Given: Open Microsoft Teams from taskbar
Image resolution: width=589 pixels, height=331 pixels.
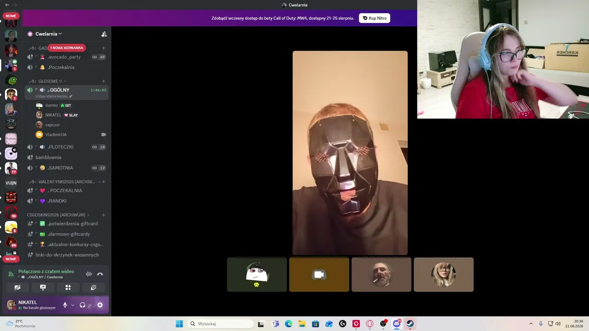Looking at the screenshot, I should pos(275,324).
